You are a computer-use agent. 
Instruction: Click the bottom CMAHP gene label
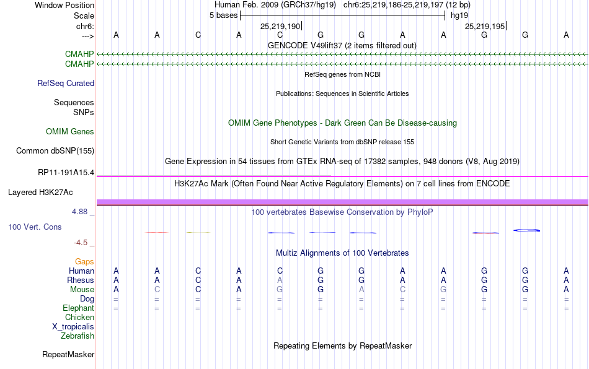(79, 64)
